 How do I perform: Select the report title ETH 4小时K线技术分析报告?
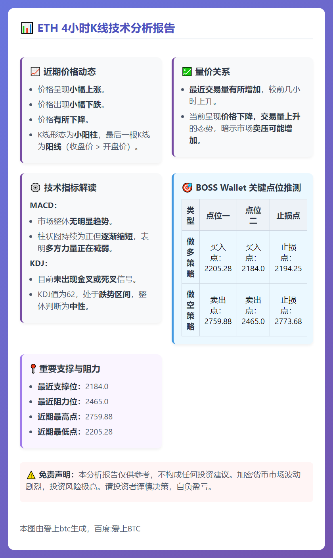[x=106, y=28]
